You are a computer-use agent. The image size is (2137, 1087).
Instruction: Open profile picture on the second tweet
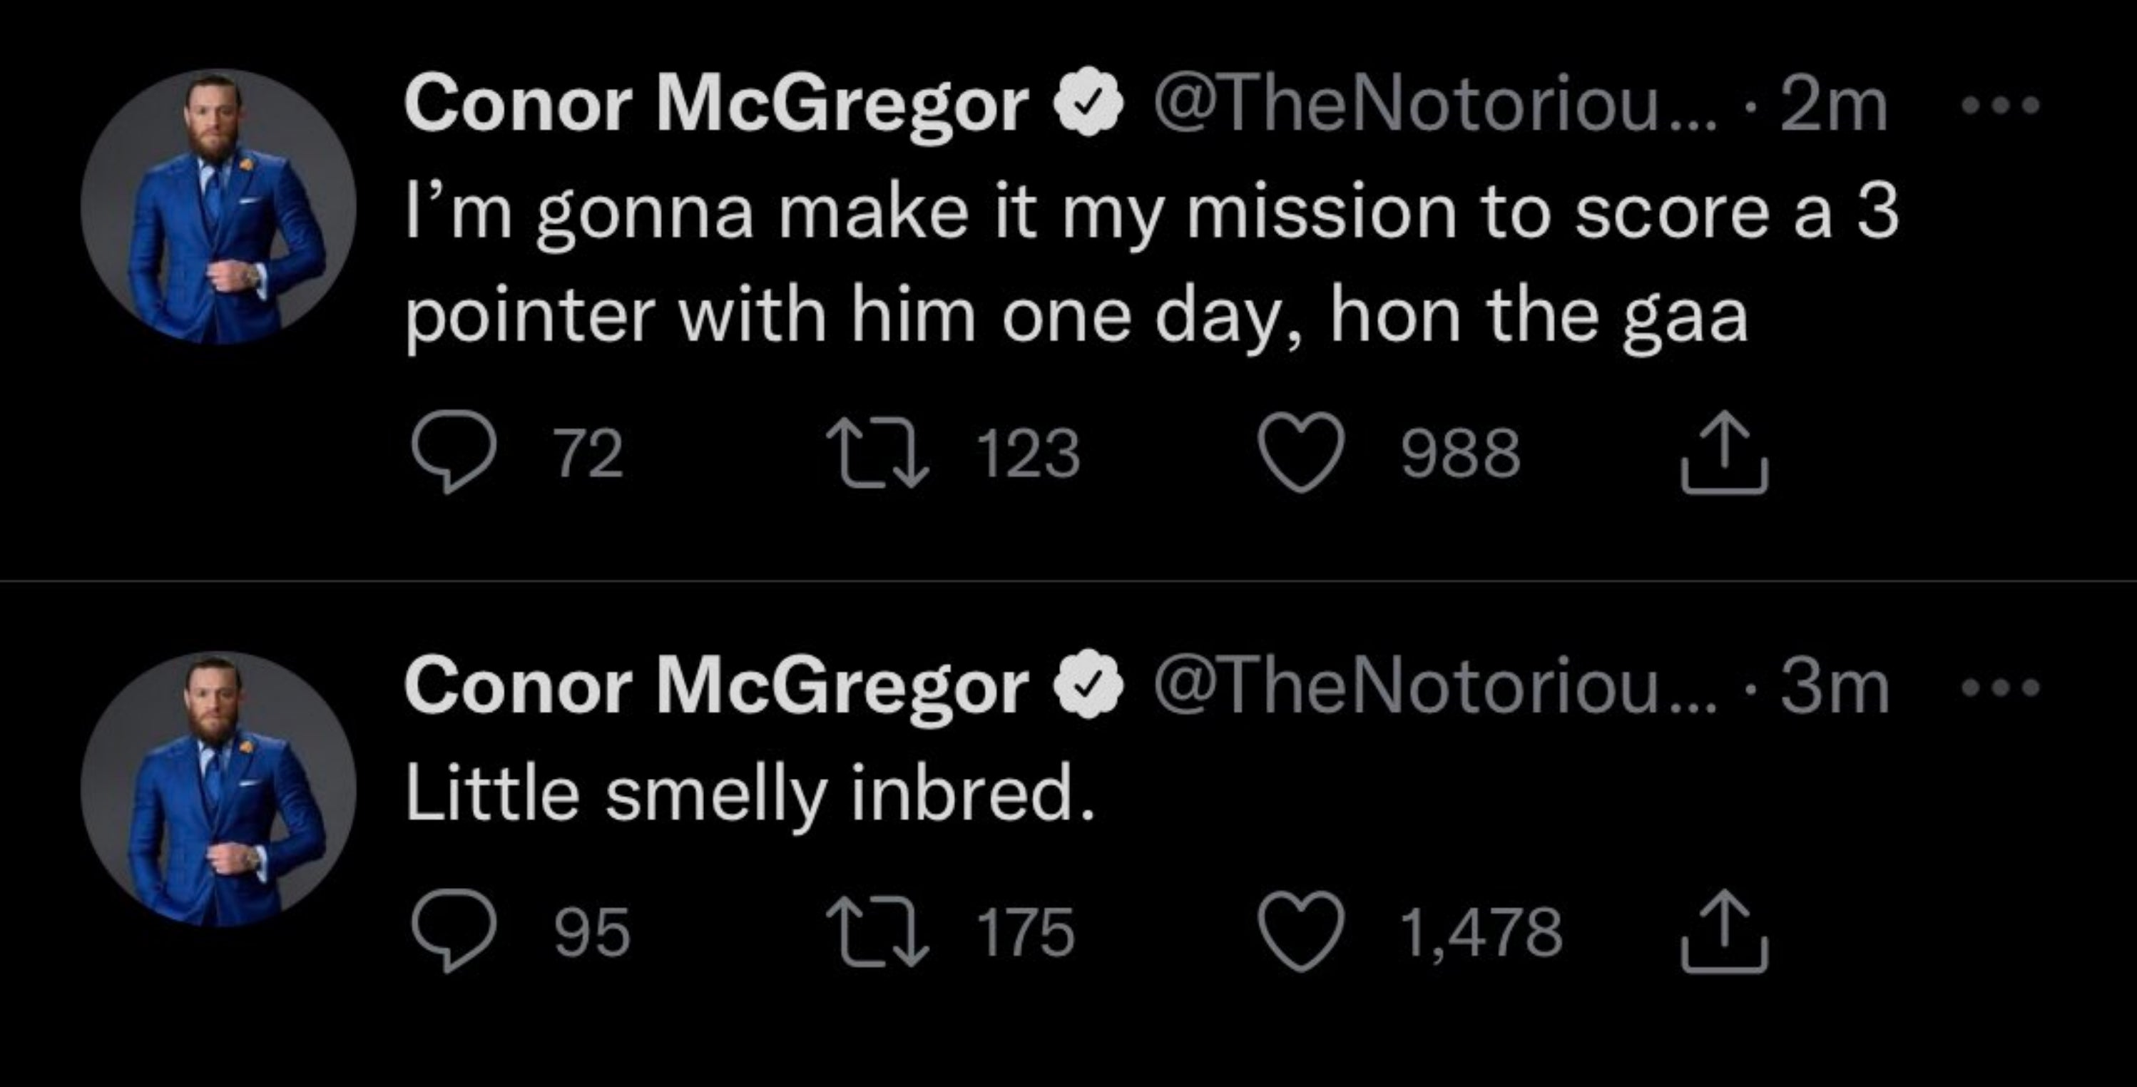coord(218,788)
